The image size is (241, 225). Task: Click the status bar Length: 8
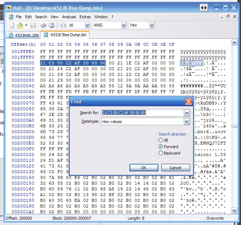[136, 218]
